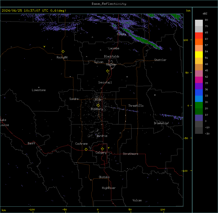Select the Blackfalds label

tap(112, 56)
